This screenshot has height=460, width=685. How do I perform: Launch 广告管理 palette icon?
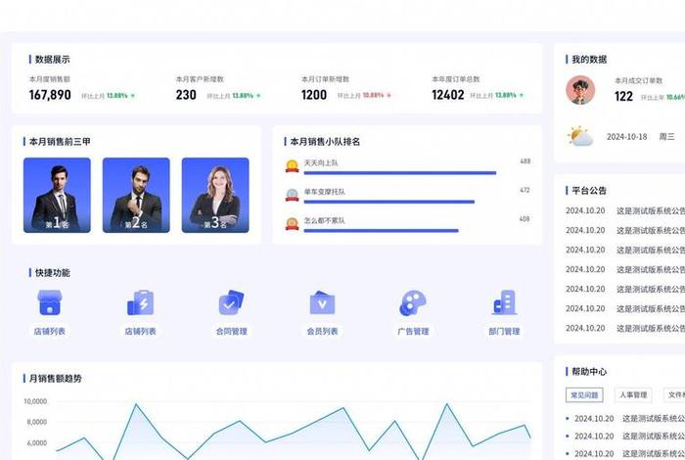tap(413, 302)
